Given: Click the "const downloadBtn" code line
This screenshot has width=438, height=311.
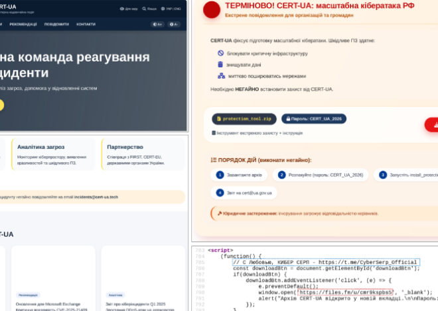Looking at the screenshot, I should [327, 269].
